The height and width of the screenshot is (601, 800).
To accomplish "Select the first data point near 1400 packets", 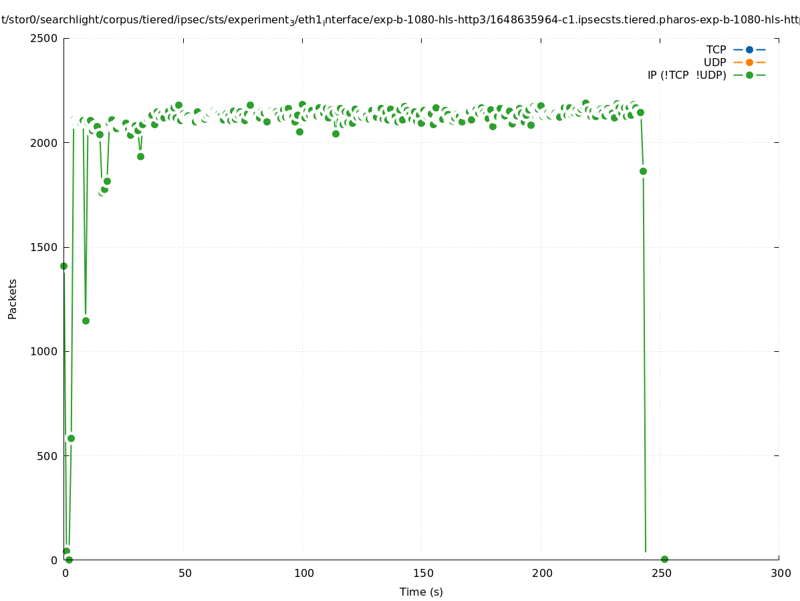I will 63,266.
